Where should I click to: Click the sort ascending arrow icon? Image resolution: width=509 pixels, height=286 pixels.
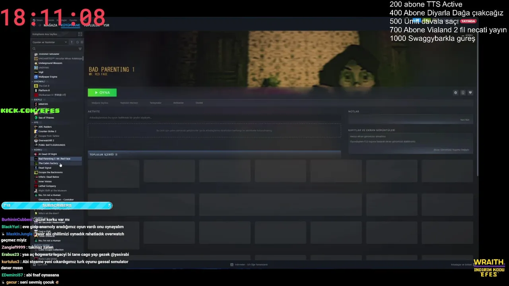click(72, 42)
